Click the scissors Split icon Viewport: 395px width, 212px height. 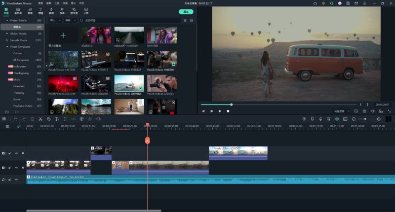coord(40,119)
